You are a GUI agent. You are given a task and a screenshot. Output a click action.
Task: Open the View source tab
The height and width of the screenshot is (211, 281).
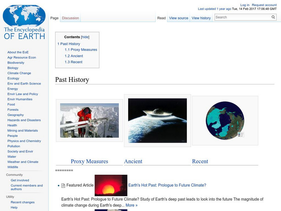pos(179,18)
